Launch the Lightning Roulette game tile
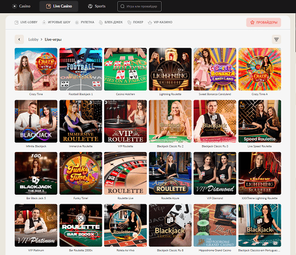The height and width of the screenshot is (255, 296). (170, 69)
